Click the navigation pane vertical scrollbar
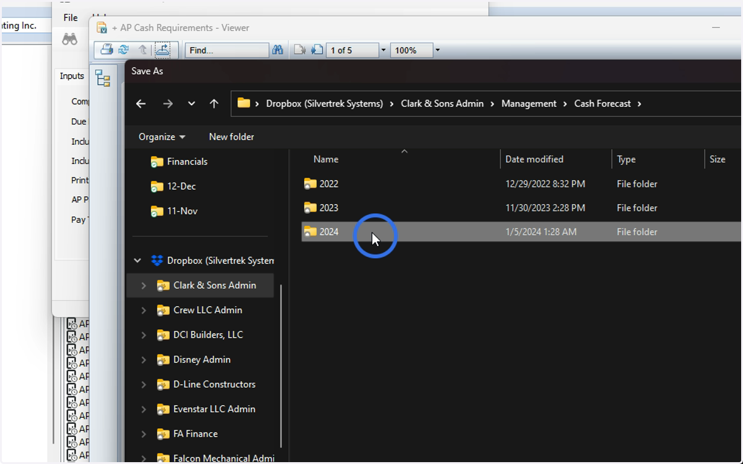Viewport: 743px width, 464px height. pyautogui.click(x=281, y=366)
